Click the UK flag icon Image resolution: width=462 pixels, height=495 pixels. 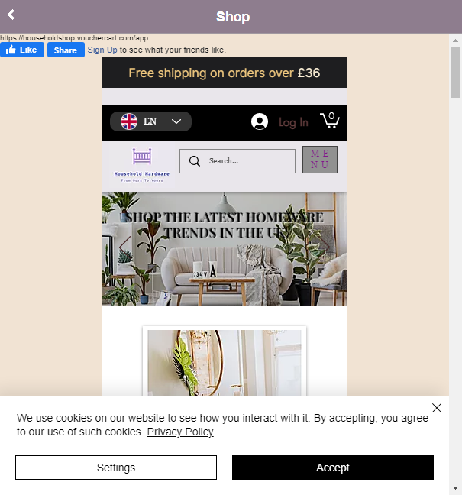129,121
